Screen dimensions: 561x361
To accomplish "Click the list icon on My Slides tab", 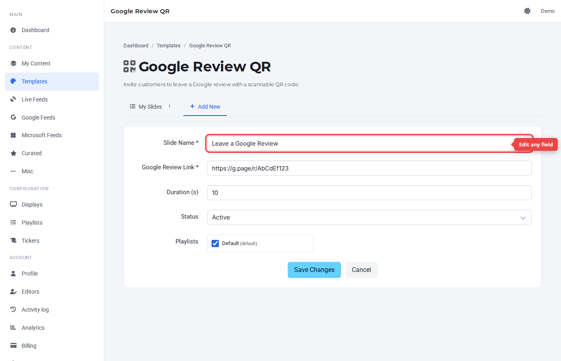I will [133, 106].
